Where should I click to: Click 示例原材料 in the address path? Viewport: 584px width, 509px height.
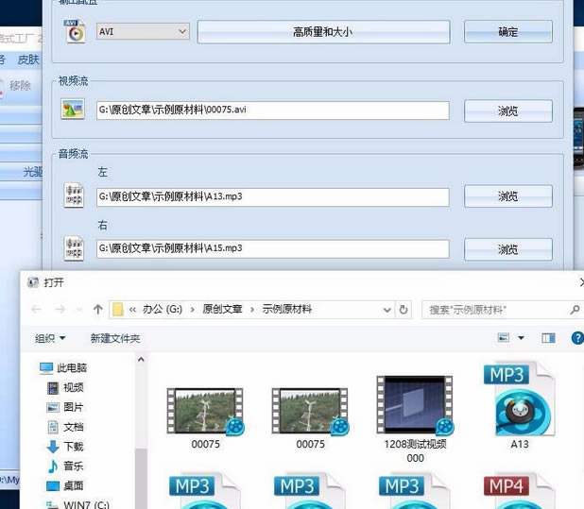click(286, 309)
